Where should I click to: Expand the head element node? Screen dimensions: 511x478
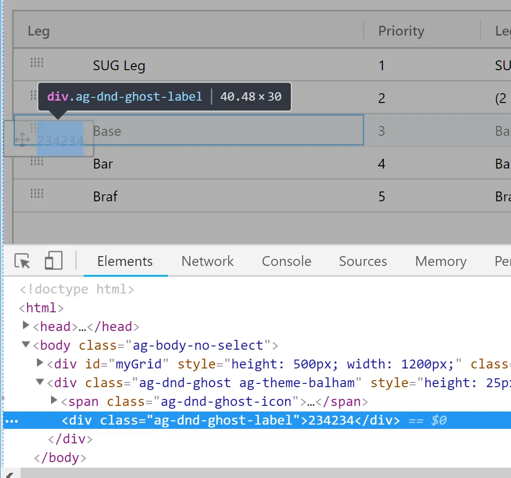coord(26,325)
